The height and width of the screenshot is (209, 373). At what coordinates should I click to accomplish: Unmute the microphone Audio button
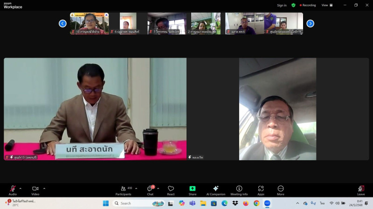tap(13, 190)
